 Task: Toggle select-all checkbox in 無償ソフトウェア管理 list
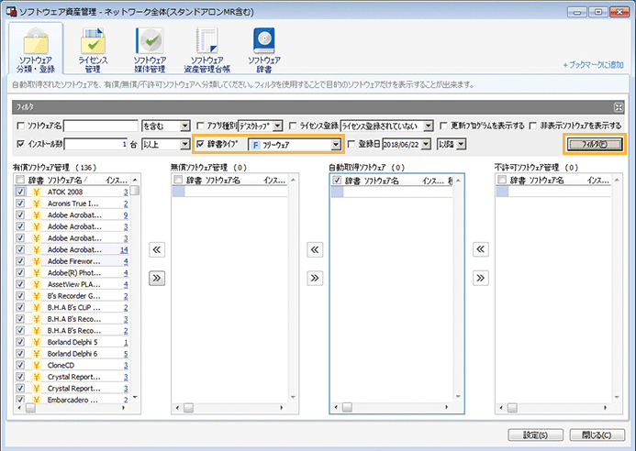coord(178,180)
